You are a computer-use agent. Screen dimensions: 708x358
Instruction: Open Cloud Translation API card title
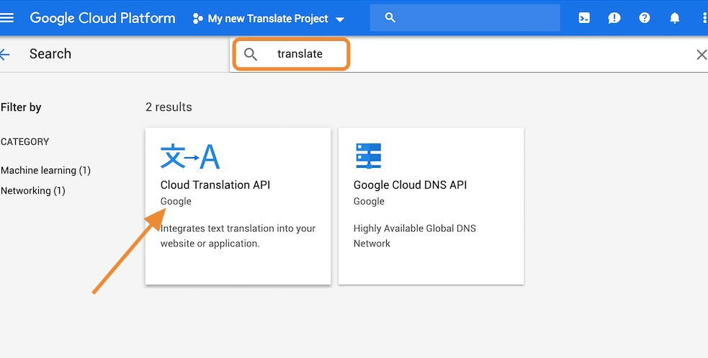pos(215,185)
